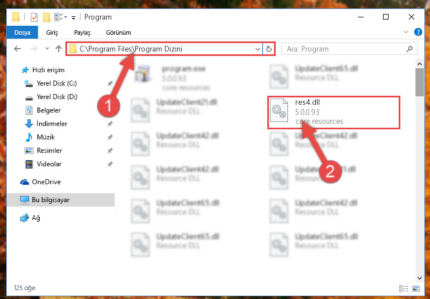The width and height of the screenshot is (430, 299).
Task: Open the Görünüm ribbon tab
Action: [119, 32]
